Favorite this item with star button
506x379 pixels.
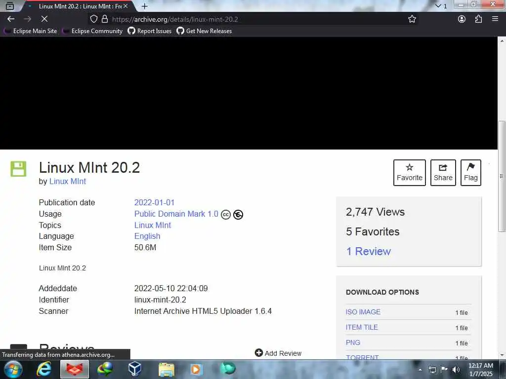click(x=409, y=172)
